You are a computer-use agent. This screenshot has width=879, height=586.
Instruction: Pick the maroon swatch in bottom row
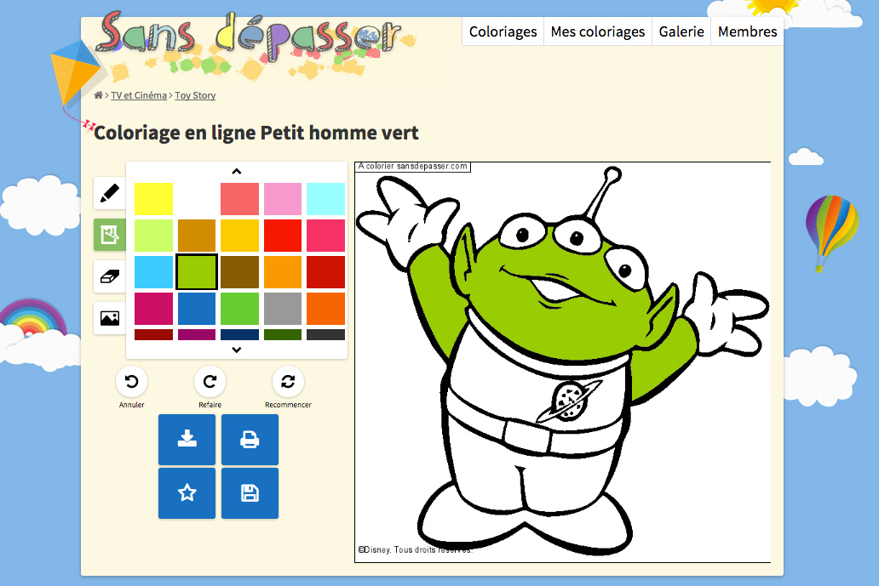coord(153,335)
